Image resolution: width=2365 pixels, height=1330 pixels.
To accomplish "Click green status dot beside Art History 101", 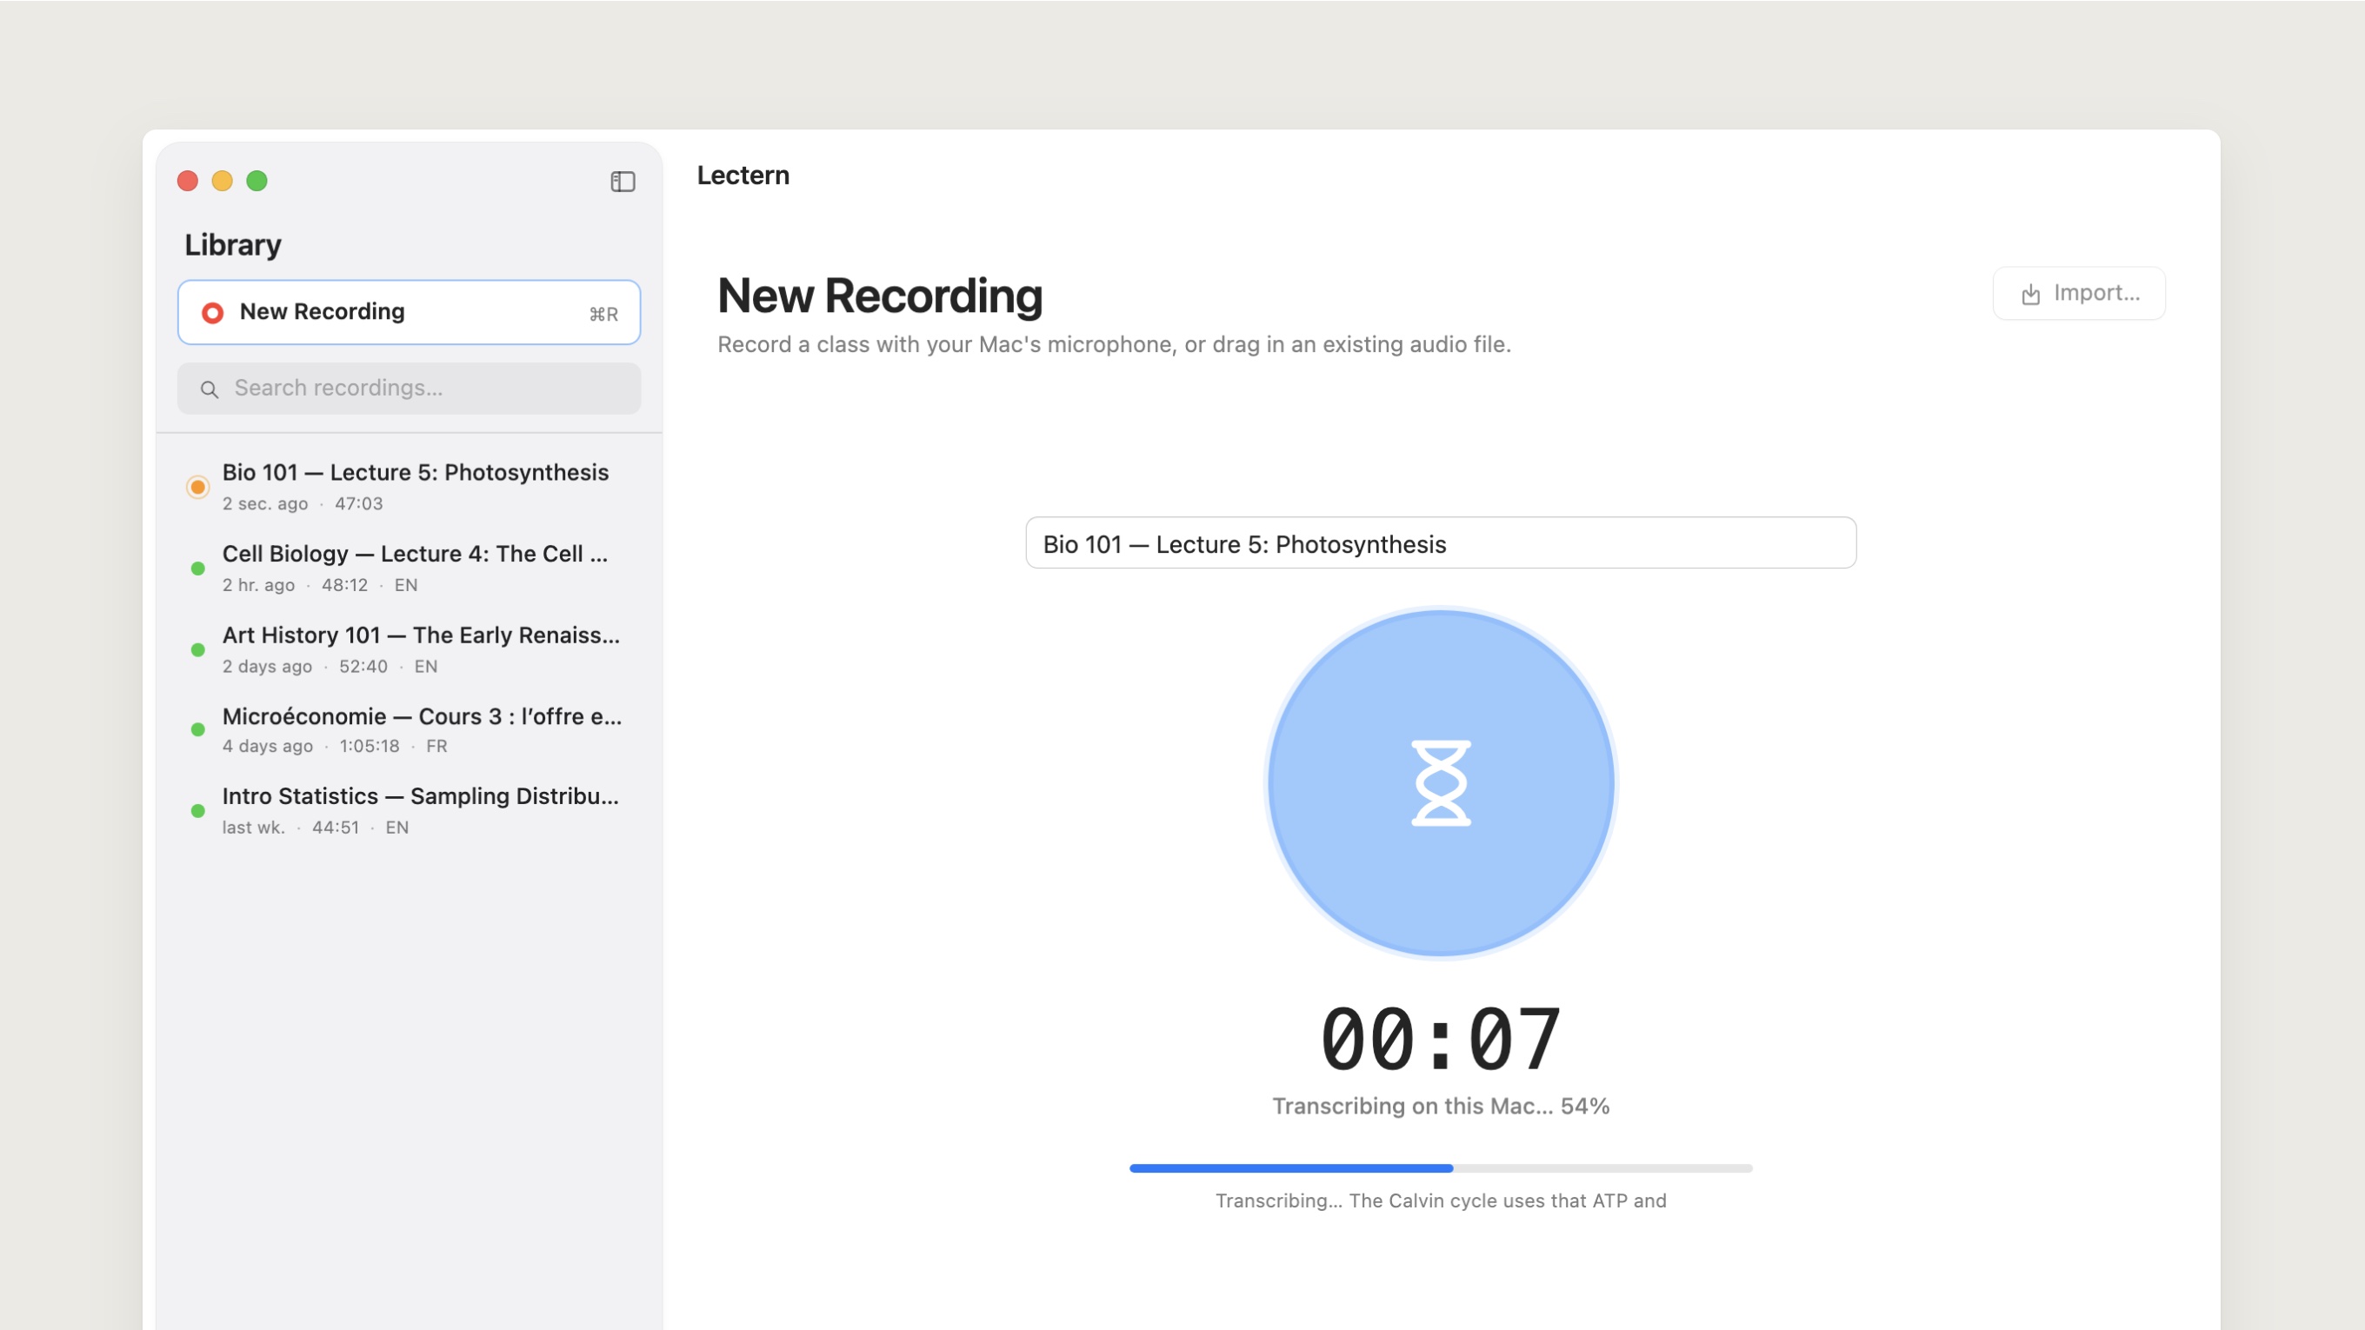I will (197, 650).
